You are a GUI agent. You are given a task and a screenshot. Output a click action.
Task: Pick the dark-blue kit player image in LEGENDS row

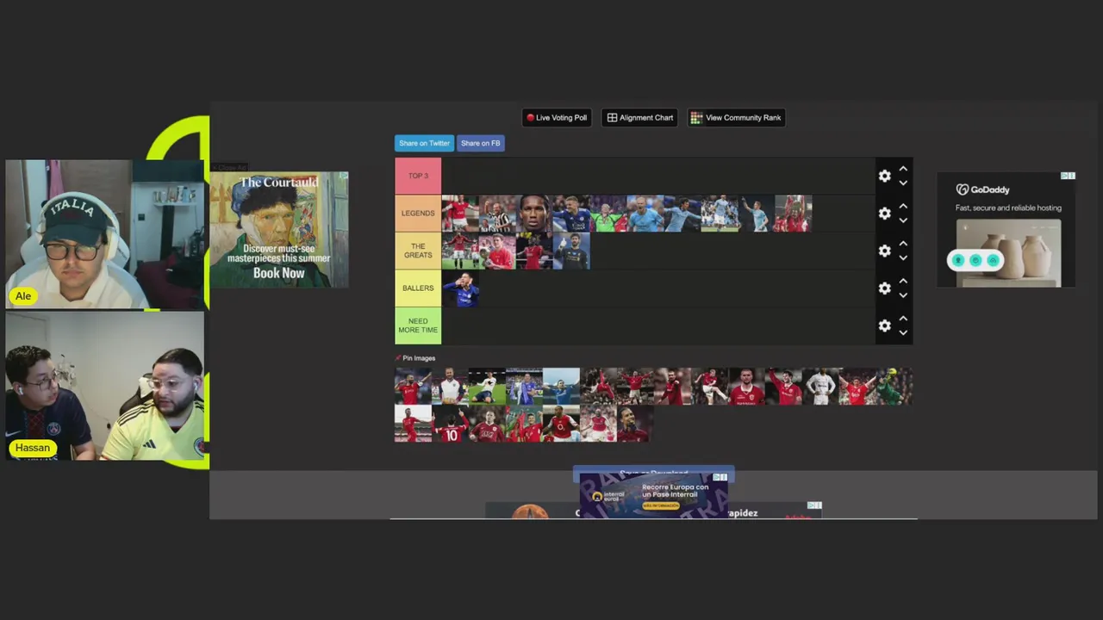570,214
